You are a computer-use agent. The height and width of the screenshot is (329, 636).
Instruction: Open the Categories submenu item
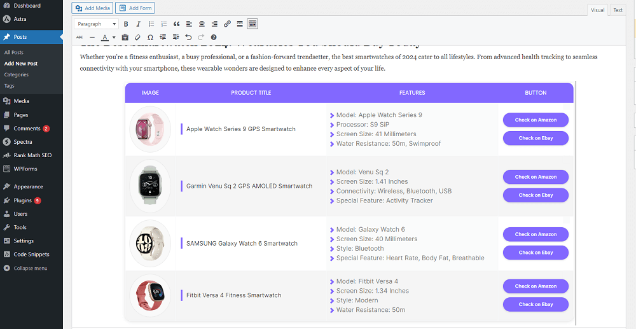point(17,74)
